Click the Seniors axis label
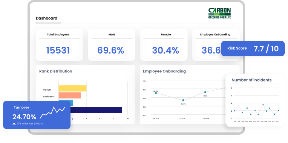The height and width of the screenshot is (143, 288). (47, 90)
